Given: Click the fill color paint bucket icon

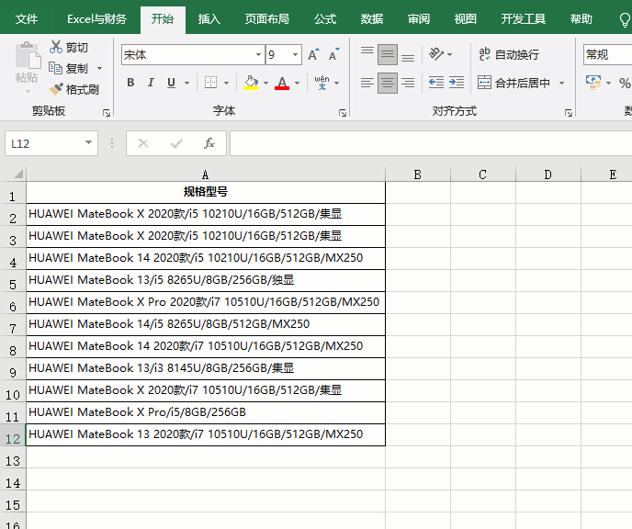Looking at the screenshot, I should (251, 83).
